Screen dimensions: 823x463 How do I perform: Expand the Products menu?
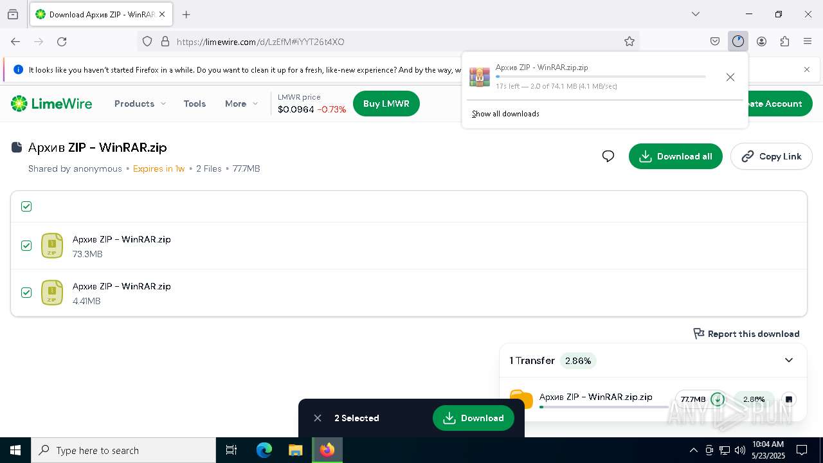(x=140, y=104)
